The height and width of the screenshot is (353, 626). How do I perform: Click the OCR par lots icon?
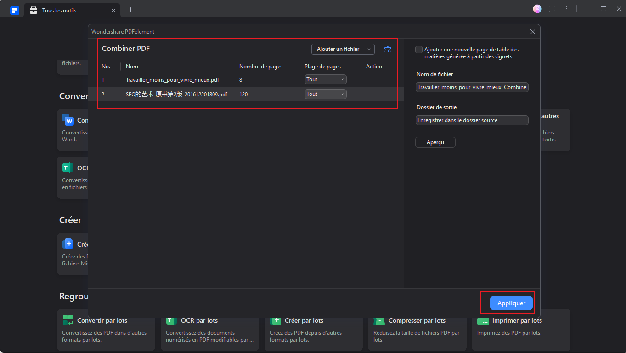tap(172, 320)
